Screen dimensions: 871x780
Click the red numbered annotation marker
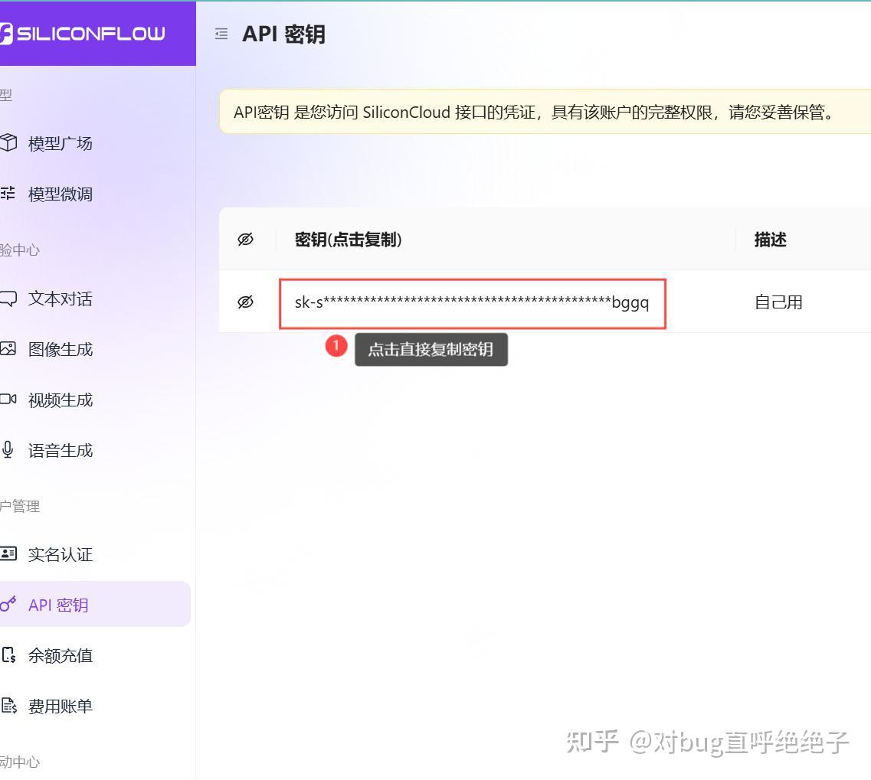(x=336, y=347)
